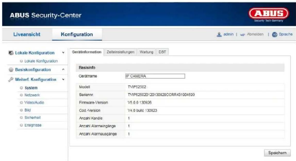
Task: Click the admin user icon
Action: click(219, 34)
